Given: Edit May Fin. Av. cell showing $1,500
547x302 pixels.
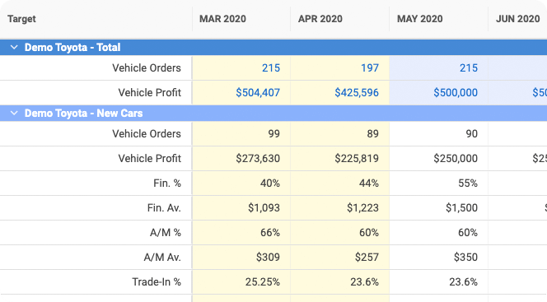Looking at the screenshot, I should (x=438, y=208).
